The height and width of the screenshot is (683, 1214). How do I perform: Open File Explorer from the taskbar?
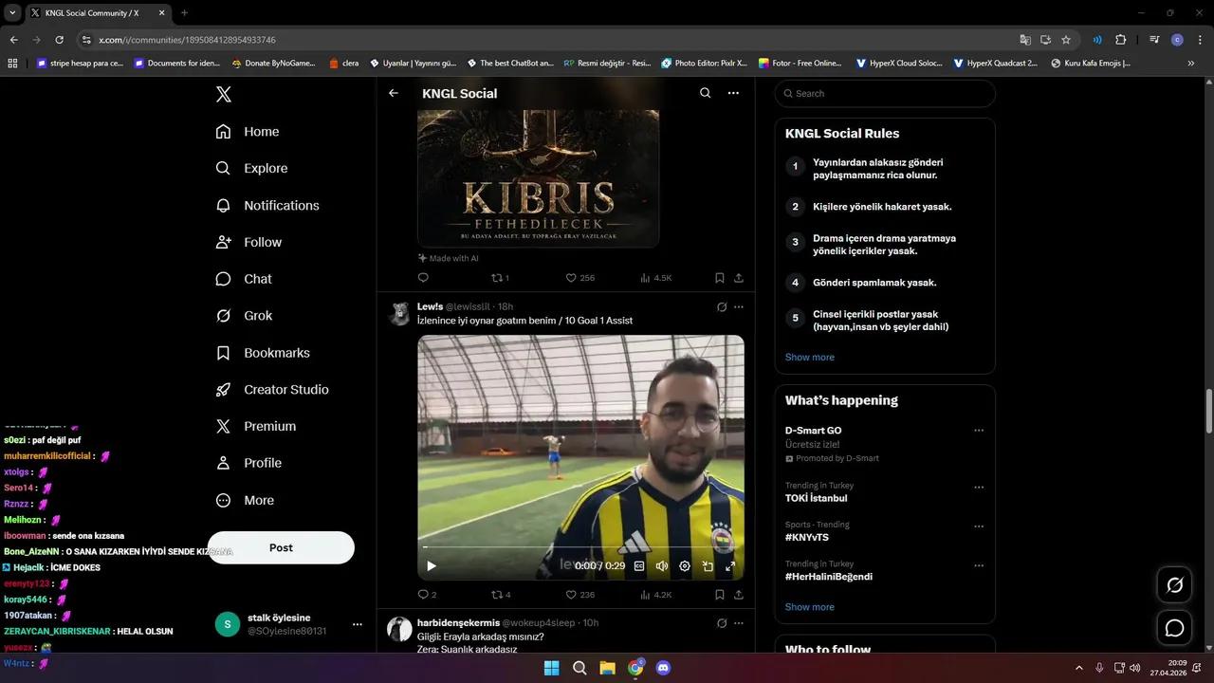coord(607,668)
